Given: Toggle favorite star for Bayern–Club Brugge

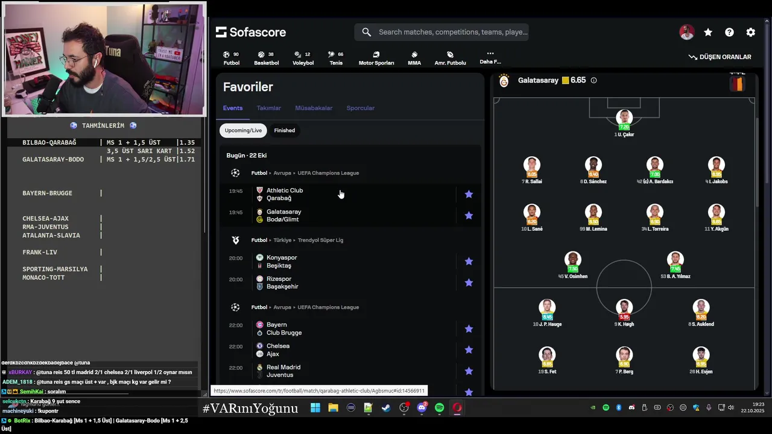Looking at the screenshot, I should pyautogui.click(x=469, y=329).
